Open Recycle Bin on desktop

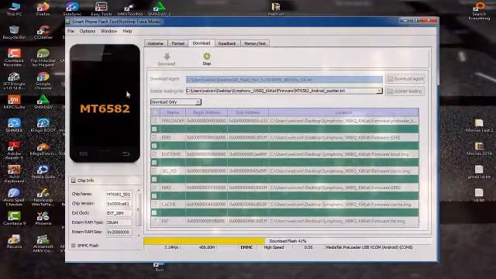[x=14, y=33]
